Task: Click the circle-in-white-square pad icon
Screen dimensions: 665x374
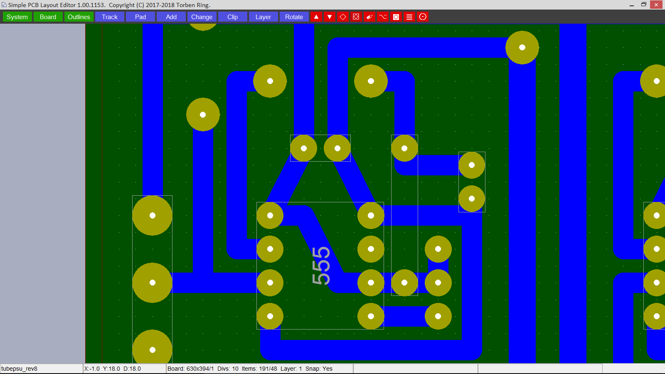Action: point(396,17)
